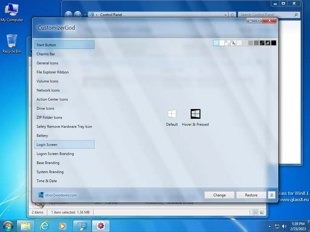Show hidden tray icons arrow
310x232 pixels.
(269, 226)
